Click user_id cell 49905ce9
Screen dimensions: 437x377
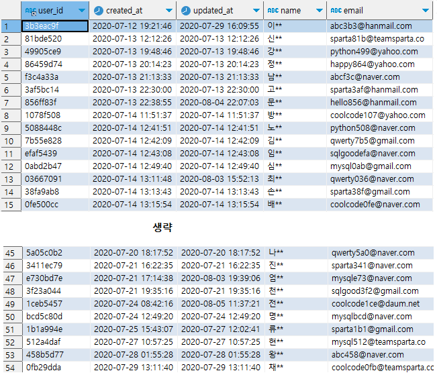55,52
